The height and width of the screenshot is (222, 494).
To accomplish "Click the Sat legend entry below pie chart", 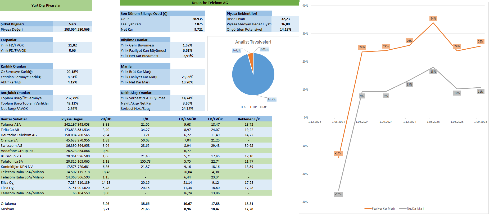I will click(x=263, y=107).
